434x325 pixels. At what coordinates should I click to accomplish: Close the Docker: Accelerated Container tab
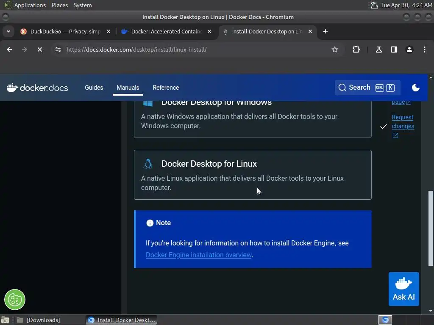point(209,31)
